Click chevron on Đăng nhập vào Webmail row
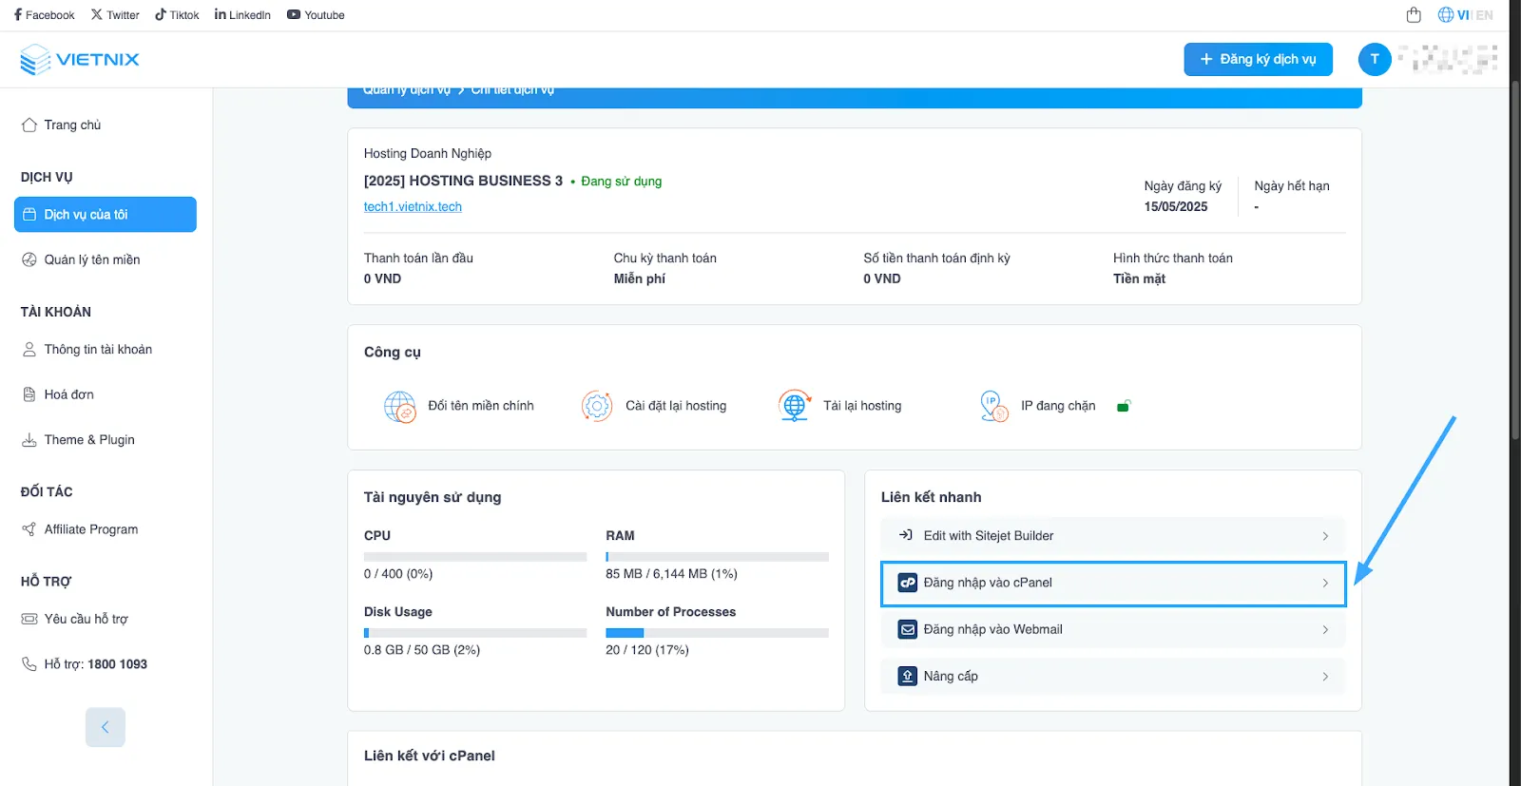Screen dimensions: 1521x786 (x=1325, y=629)
